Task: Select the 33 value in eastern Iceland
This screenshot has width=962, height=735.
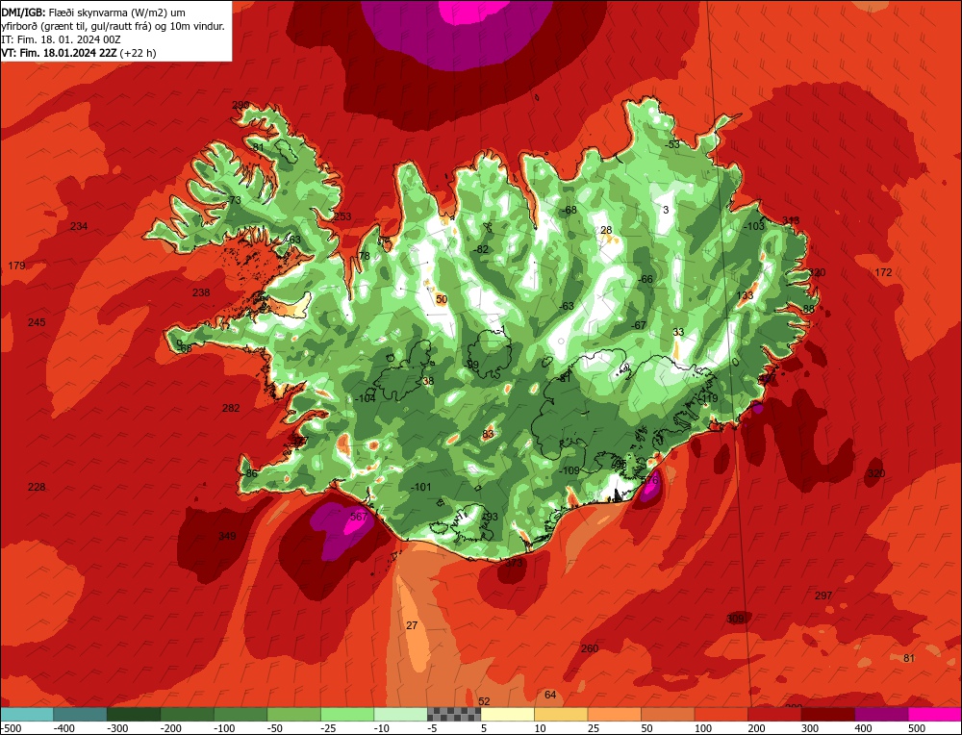Action: click(678, 332)
